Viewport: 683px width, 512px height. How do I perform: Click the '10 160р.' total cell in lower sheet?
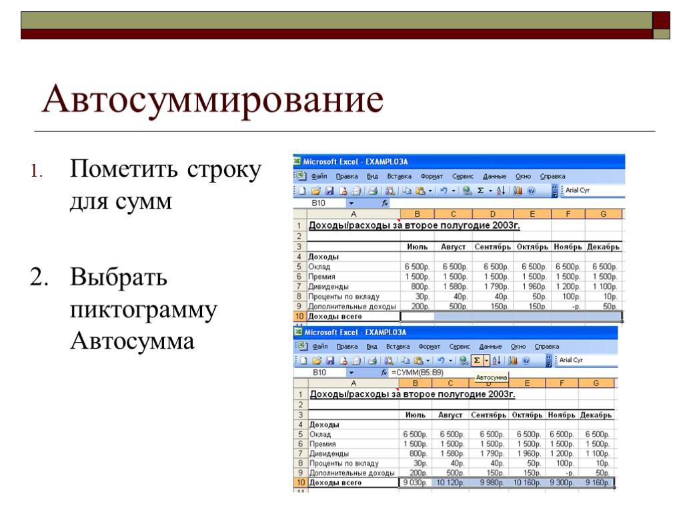tap(527, 483)
